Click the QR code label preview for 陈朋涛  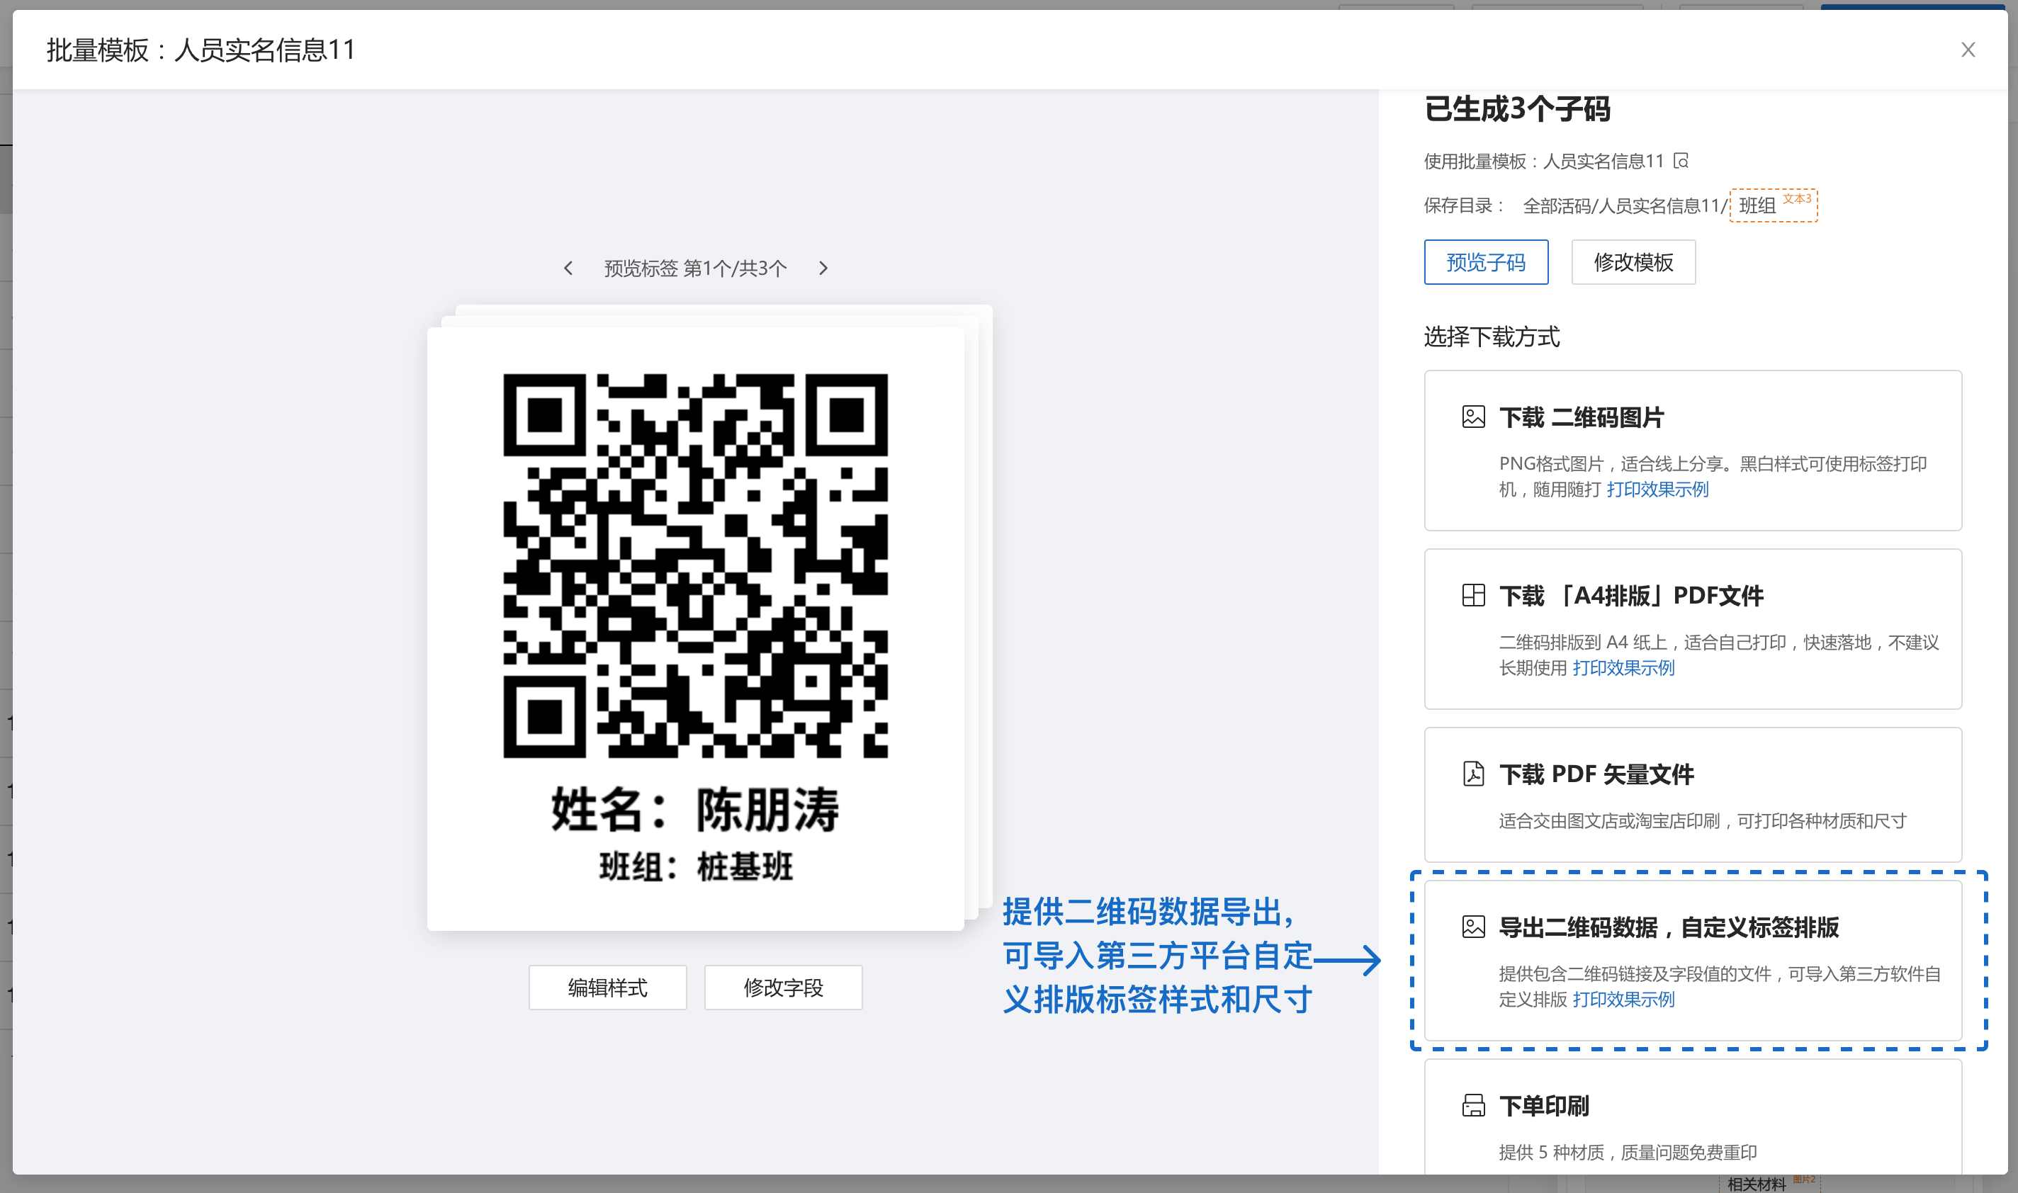[x=695, y=627]
